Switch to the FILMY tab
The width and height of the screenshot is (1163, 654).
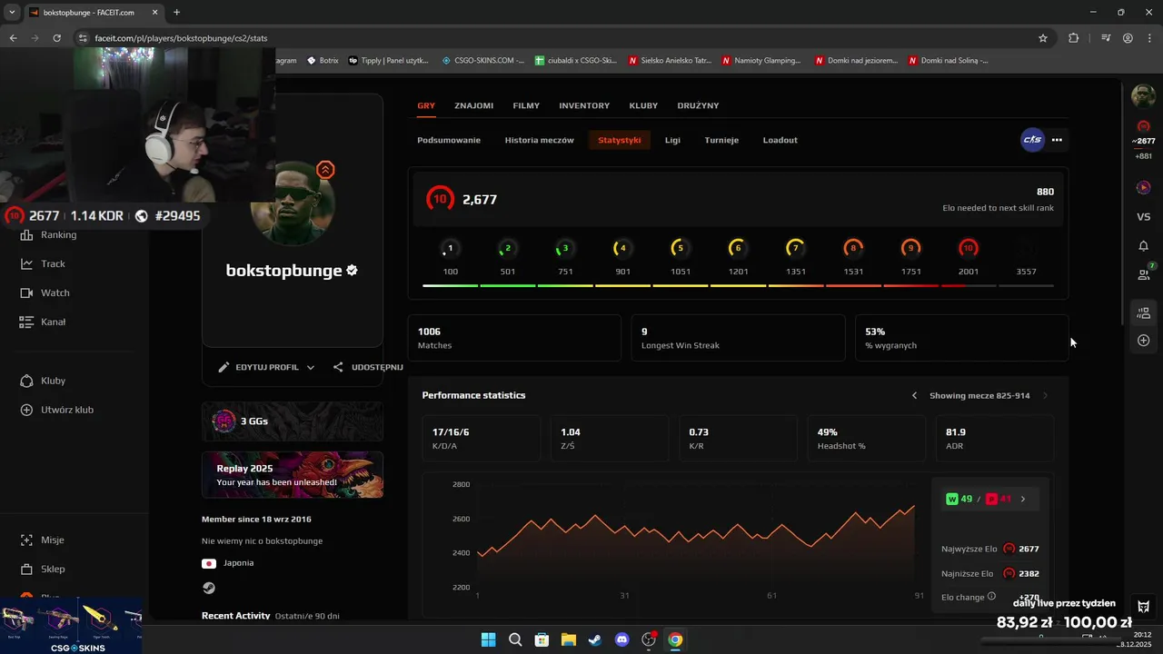(526, 105)
